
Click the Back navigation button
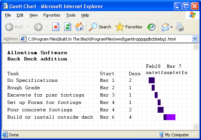pos(14,27)
